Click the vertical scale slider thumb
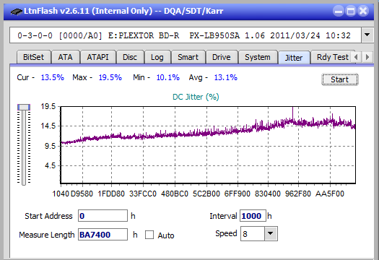 point(24,107)
